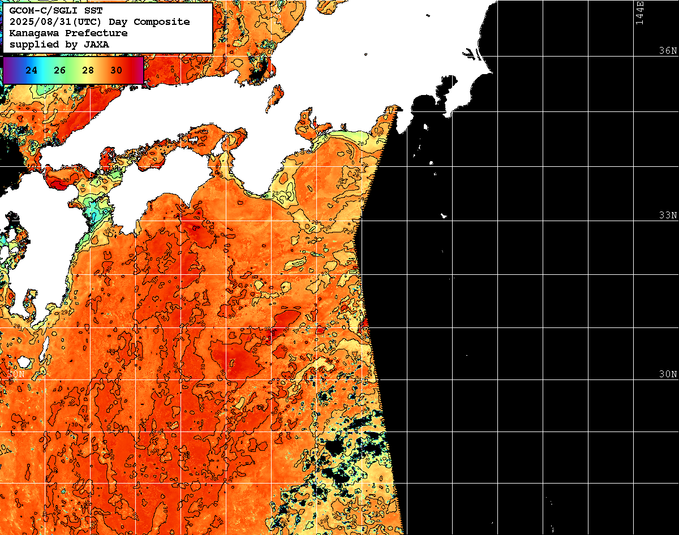Click the 'Kanagawa Prefecture' label

(68, 33)
